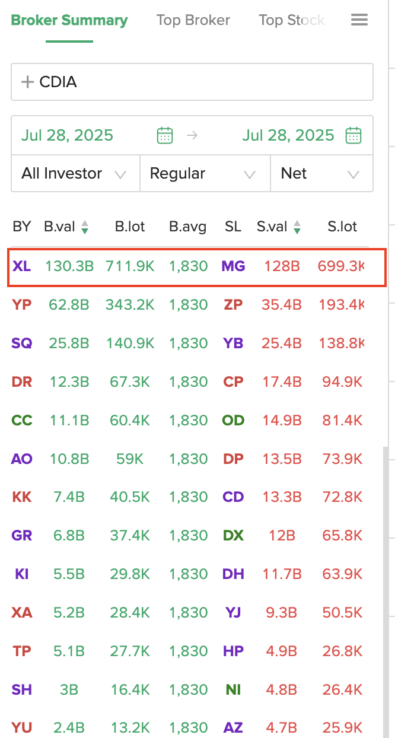Sort by B.val arrows icon
The image size is (395, 738).
click(x=85, y=227)
